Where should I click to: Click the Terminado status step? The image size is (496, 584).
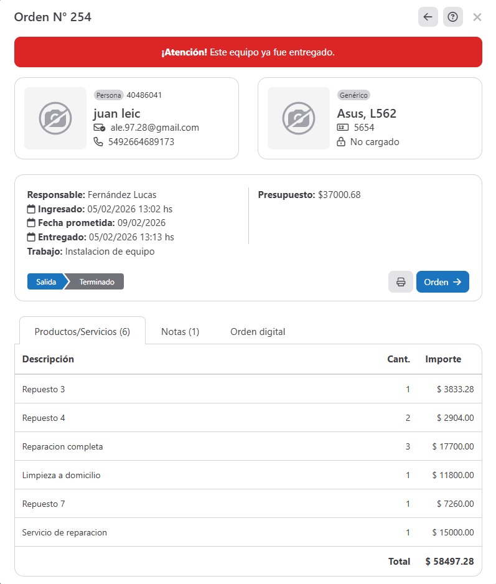(x=96, y=282)
